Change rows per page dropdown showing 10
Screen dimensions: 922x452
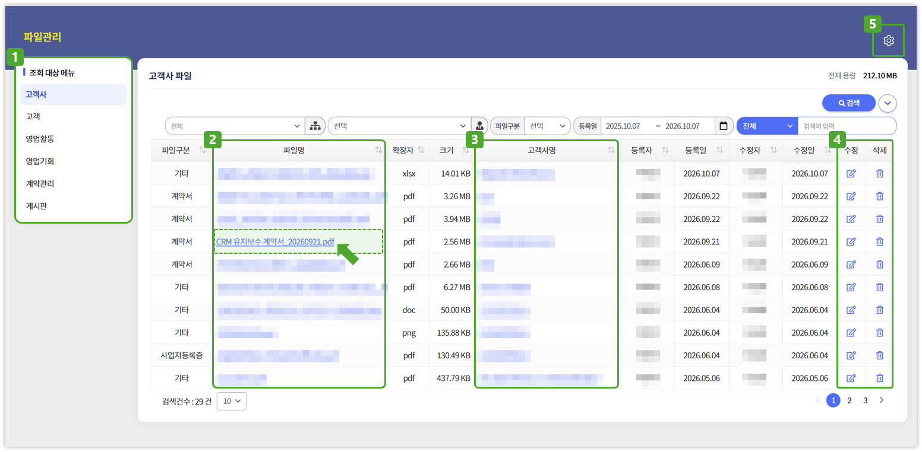pyautogui.click(x=232, y=401)
